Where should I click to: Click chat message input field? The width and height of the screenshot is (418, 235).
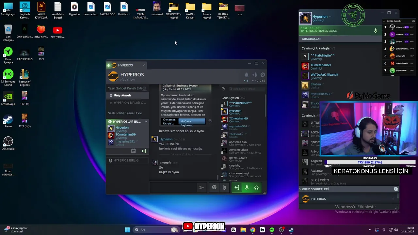point(173,187)
